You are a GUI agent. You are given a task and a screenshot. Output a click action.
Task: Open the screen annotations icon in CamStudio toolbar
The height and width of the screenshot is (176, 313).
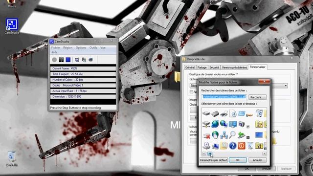(x=84, y=60)
